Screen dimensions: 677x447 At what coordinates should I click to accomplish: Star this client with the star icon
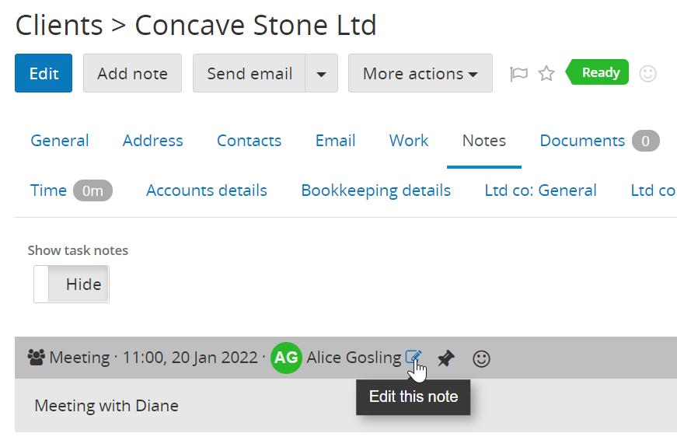pyautogui.click(x=546, y=73)
